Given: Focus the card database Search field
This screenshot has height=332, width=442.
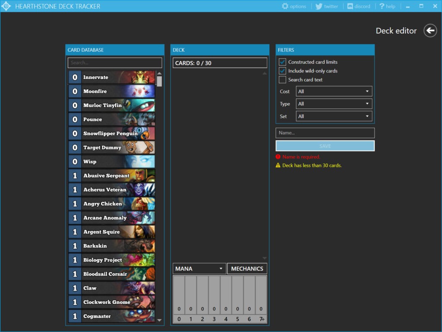Looking at the screenshot, I should tap(115, 63).
